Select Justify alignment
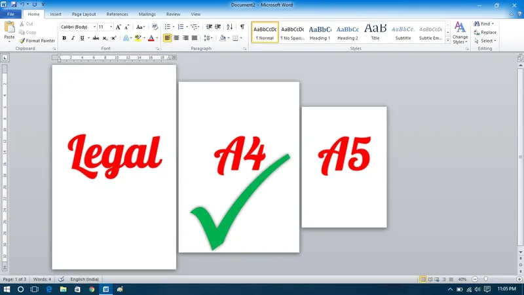The width and height of the screenshot is (524, 295). coord(195,38)
